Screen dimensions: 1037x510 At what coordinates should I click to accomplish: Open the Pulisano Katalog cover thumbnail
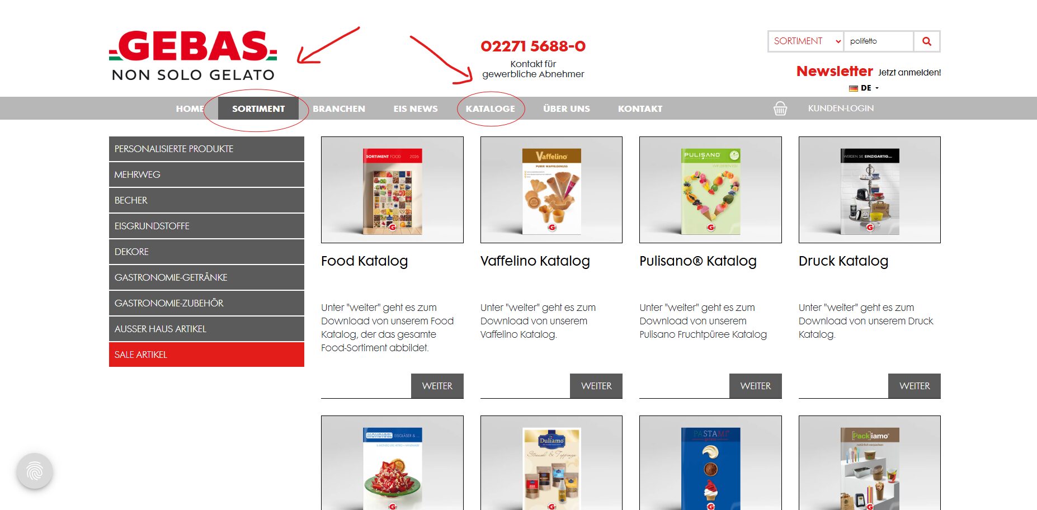[710, 190]
